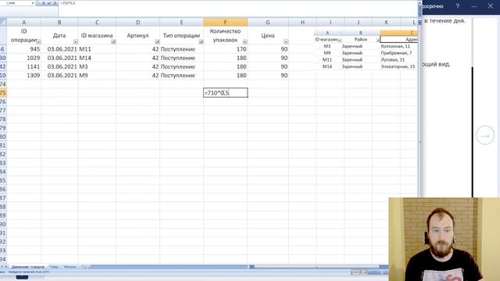Select column B header

coord(59,23)
